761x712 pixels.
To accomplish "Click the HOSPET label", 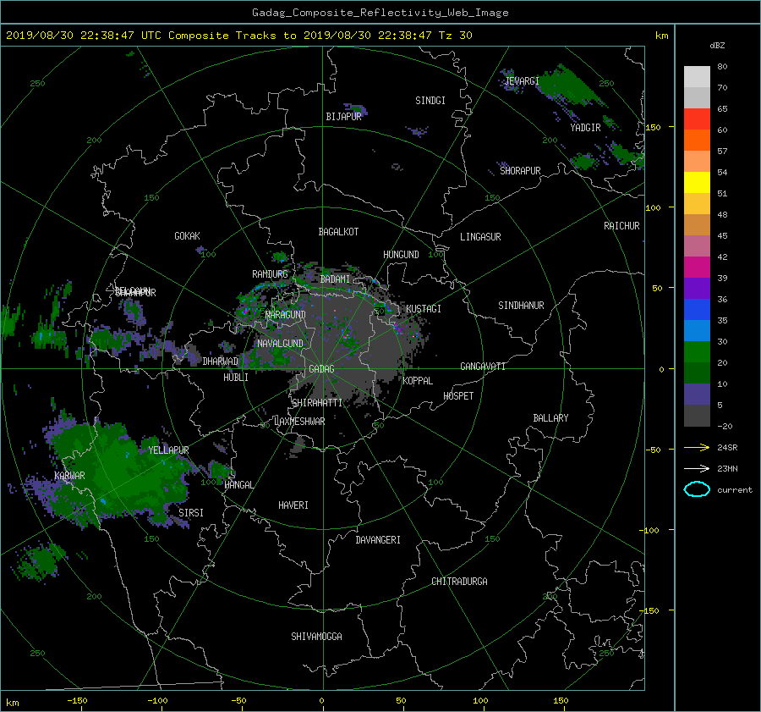I will pyautogui.click(x=458, y=396).
